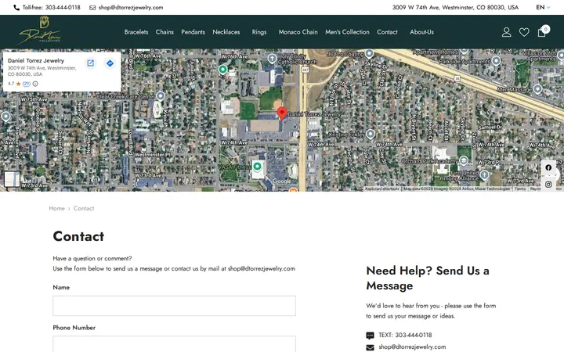Open the map Terms link
This screenshot has width=564, height=352.
520,189
